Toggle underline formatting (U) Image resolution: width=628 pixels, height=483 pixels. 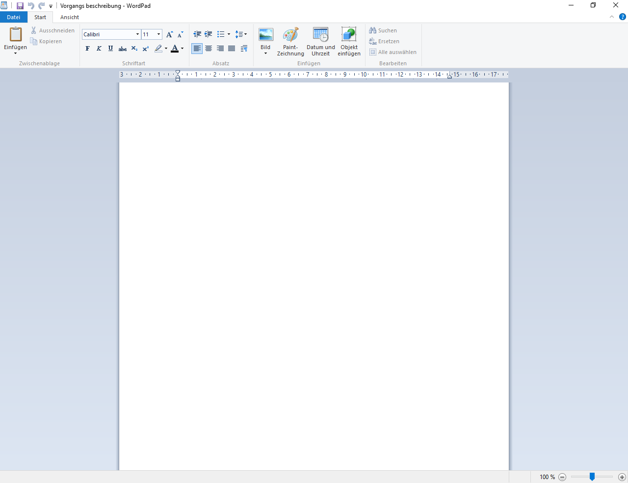[110, 49]
